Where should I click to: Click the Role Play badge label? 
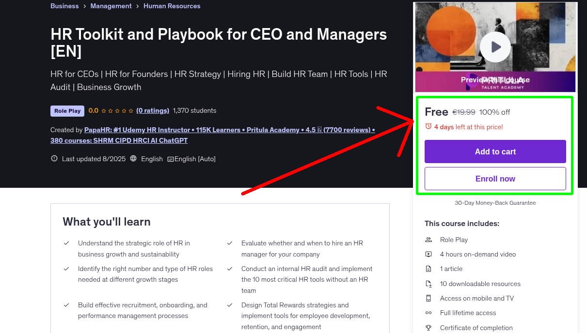(x=67, y=111)
